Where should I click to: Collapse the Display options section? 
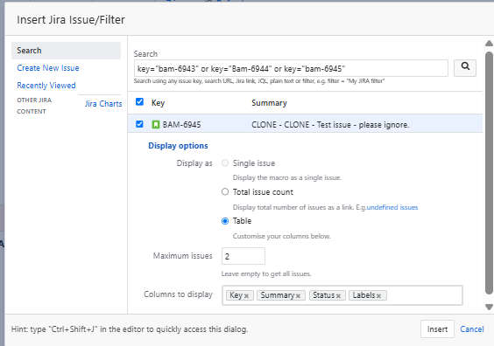pyautogui.click(x=178, y=146)
